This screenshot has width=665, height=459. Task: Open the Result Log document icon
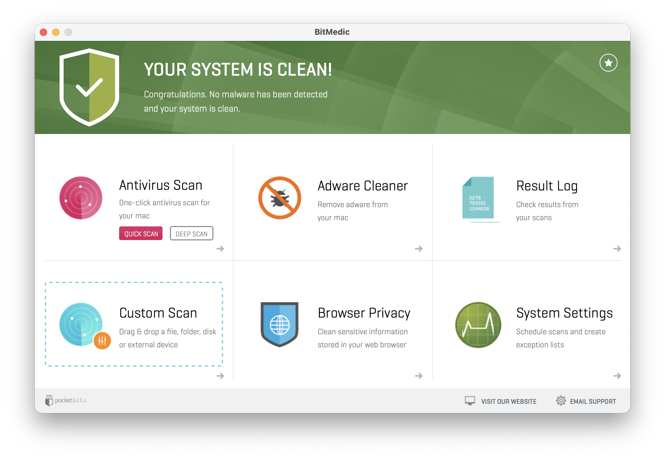[478, 198]
